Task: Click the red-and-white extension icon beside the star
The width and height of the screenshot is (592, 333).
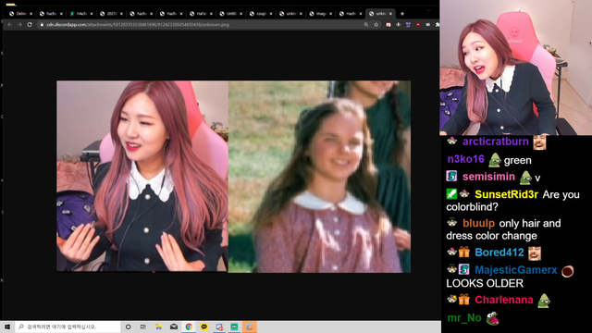Action: (x=388, y=25)
